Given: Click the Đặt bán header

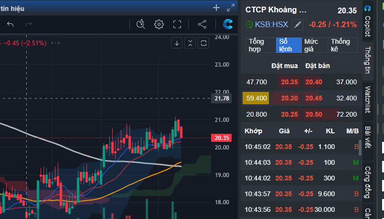Looking at the screenshot, I should (x=318, y=66).
